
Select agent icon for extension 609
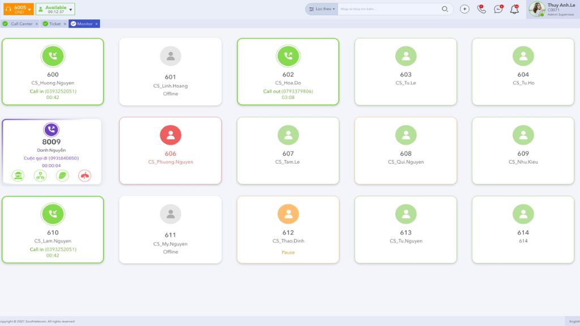pos(523,135)
